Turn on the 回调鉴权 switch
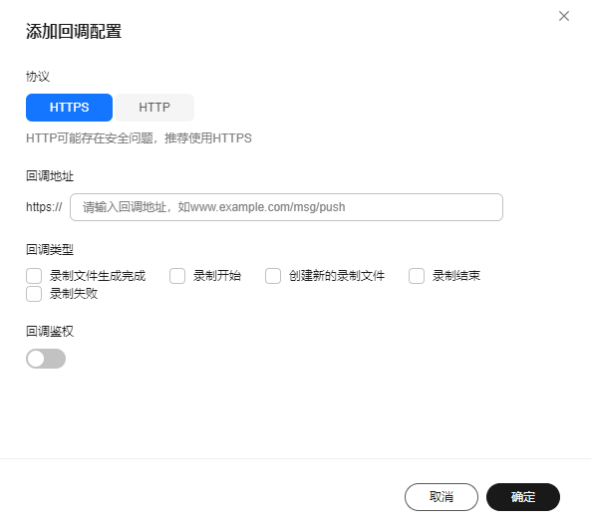The image size is (591, 525). click(x=46, y=359)
